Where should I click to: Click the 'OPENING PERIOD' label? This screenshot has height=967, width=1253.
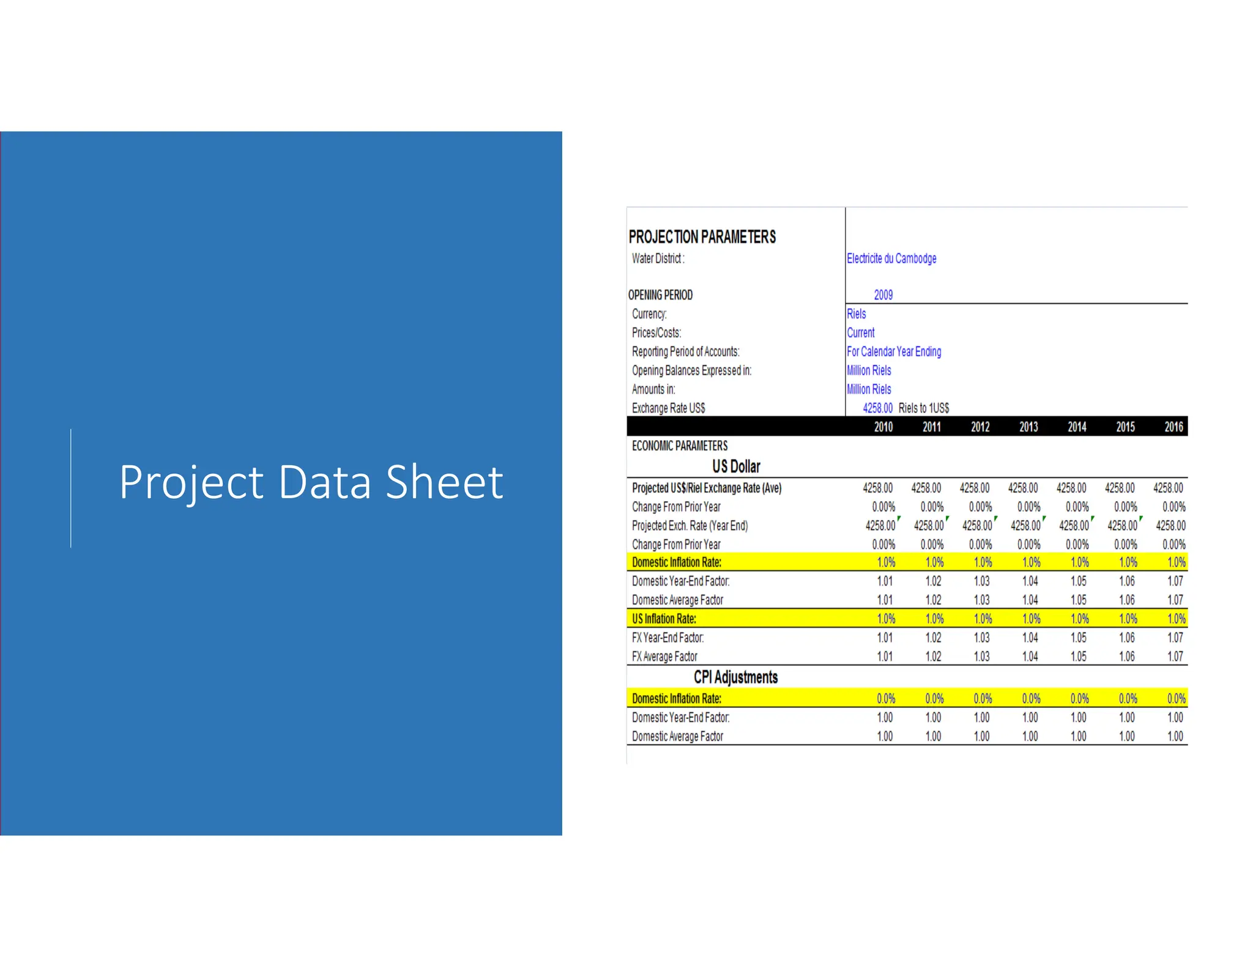(x=661, y=295)
